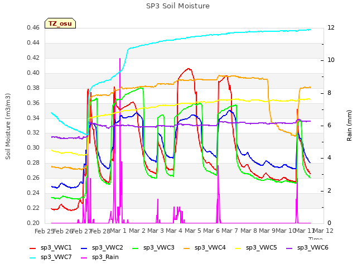
Task: Click the Mar 5 x-axis date label
Action: point(193,231)
